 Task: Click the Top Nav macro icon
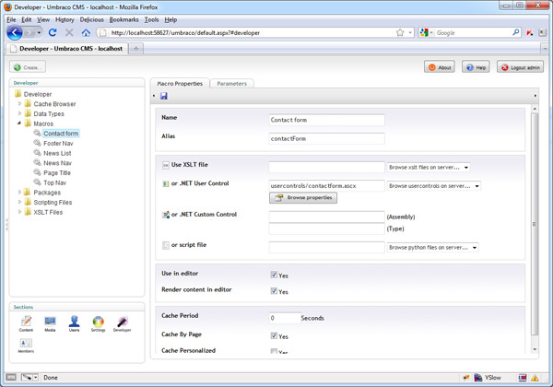coord(38,182)
